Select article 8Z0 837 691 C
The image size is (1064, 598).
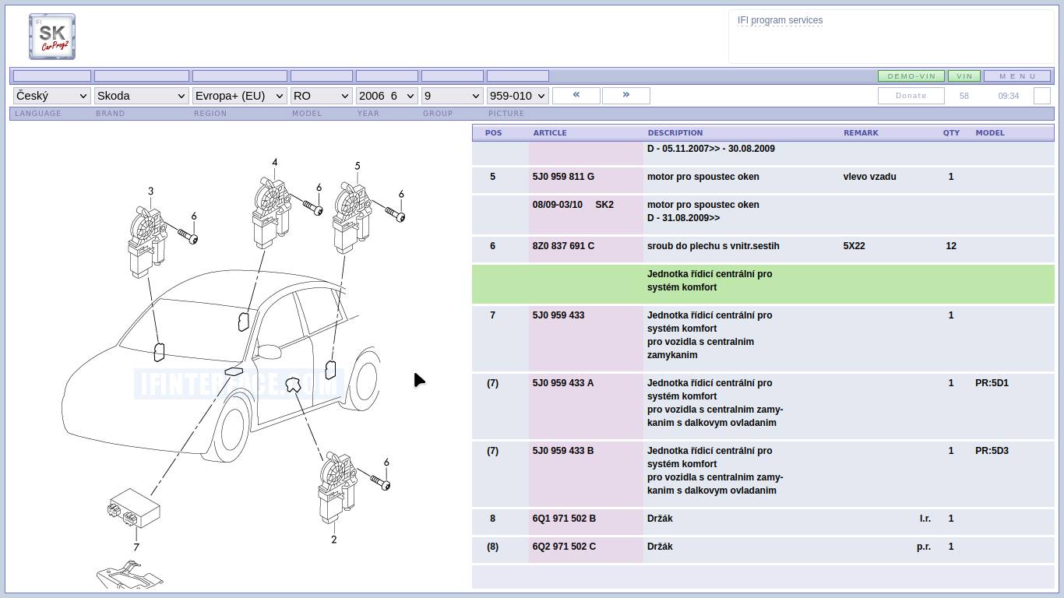(x=563, y=246)
